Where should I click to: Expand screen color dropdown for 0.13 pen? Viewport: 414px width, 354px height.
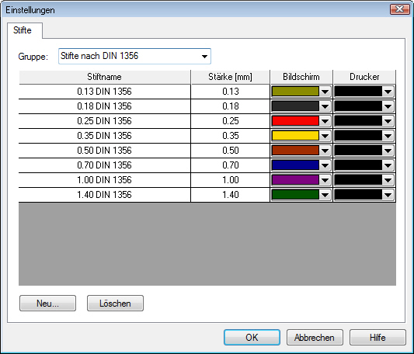pos(325,92)
